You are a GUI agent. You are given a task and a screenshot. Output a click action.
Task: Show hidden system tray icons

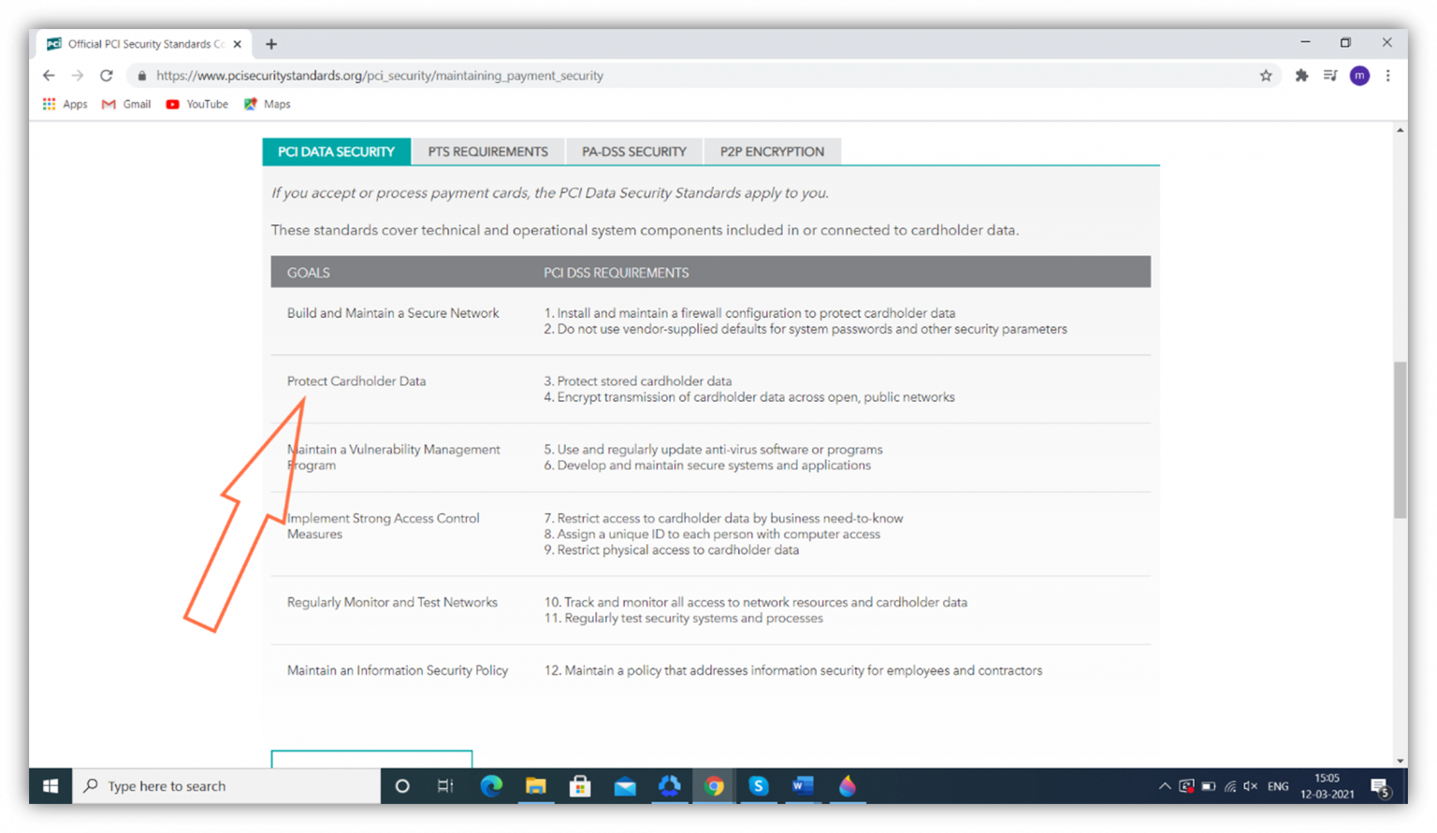pyautogui.click(x=1165, y=786)
